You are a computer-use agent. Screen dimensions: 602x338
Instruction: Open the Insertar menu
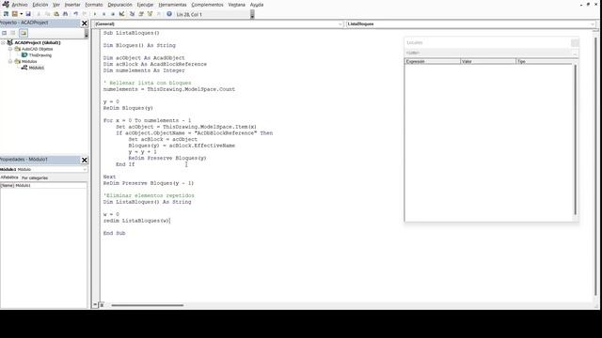pyautogui.click(x=72, y=5)
